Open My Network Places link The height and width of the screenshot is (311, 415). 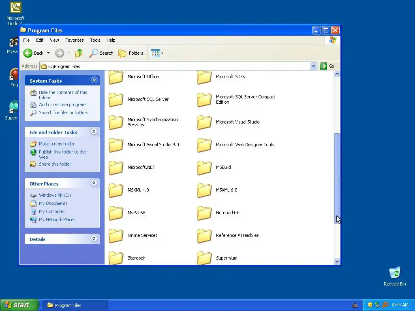57,219
